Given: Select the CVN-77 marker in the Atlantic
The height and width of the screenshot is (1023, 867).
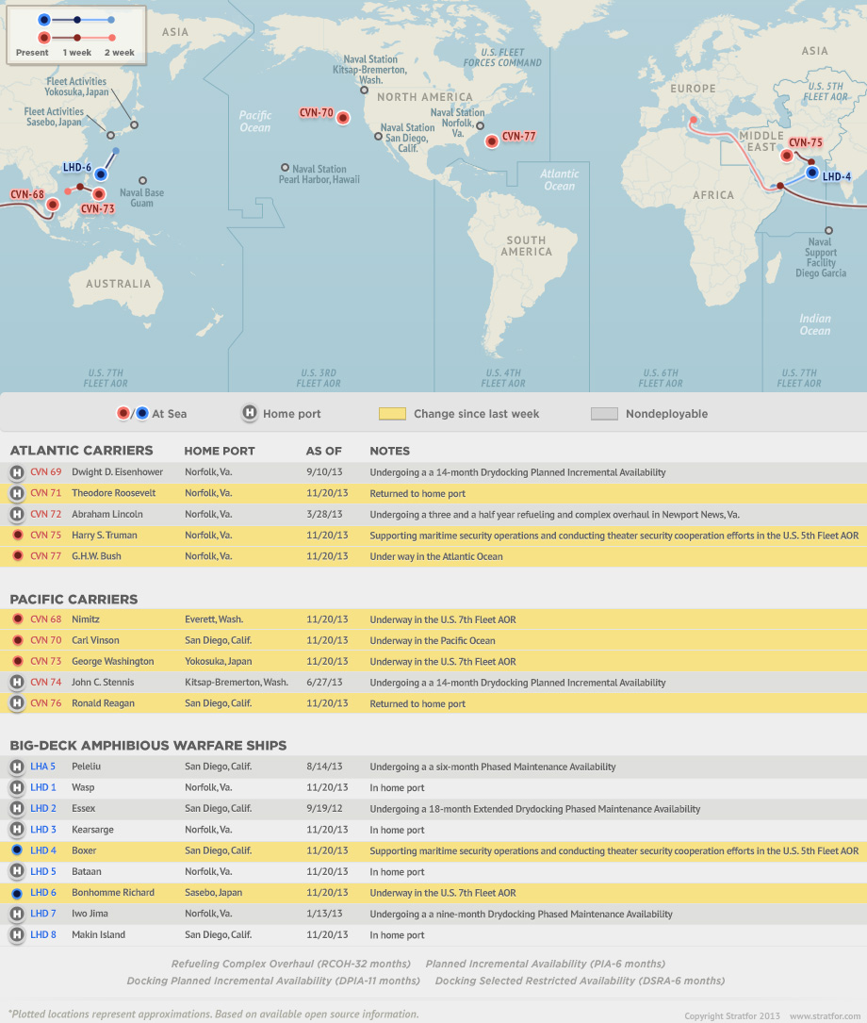Looking at the screenshot, I should (491, 141).
